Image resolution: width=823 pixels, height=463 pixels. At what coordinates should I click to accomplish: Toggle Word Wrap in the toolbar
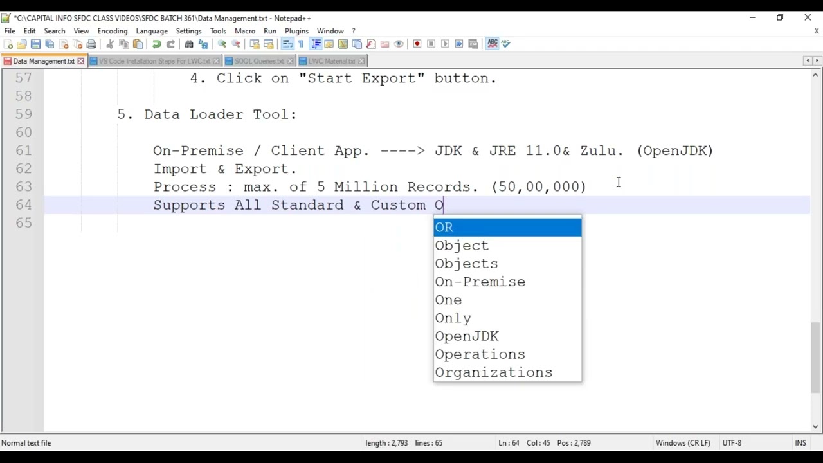[287, 44]
